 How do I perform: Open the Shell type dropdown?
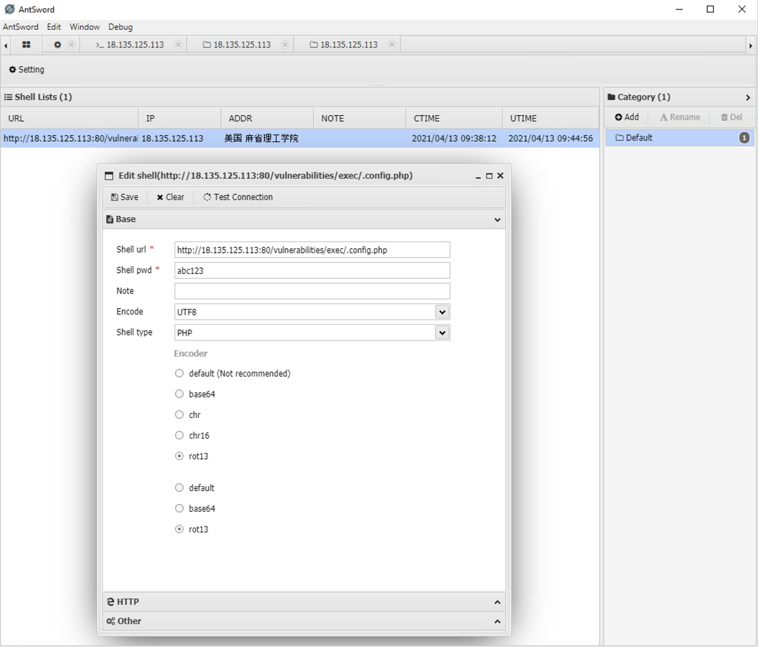(x=442, y=333)
